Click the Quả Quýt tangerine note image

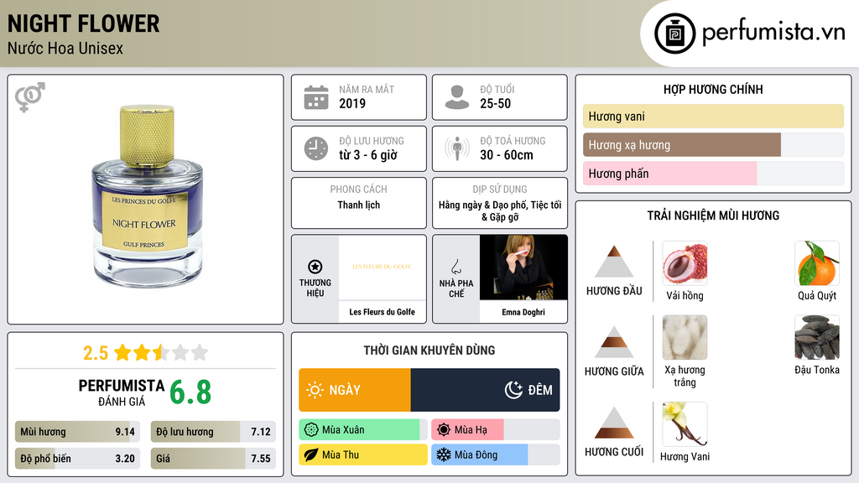817,263
